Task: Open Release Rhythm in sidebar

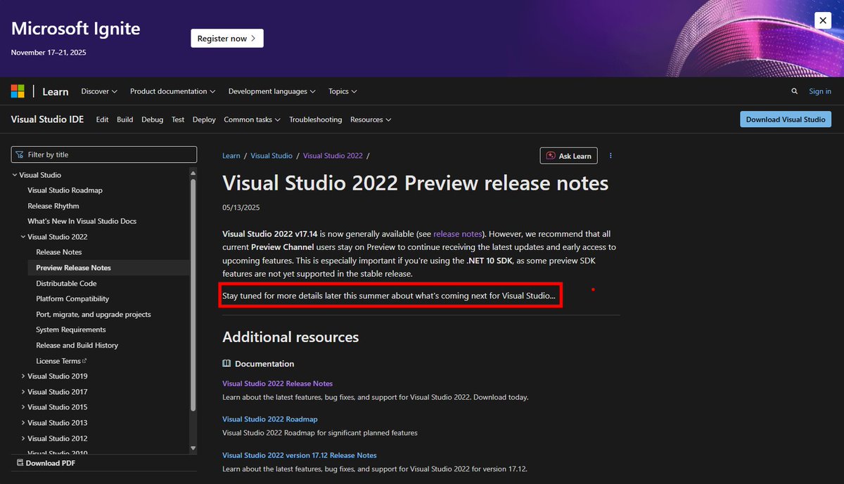Action: click(x=53, y=206)
